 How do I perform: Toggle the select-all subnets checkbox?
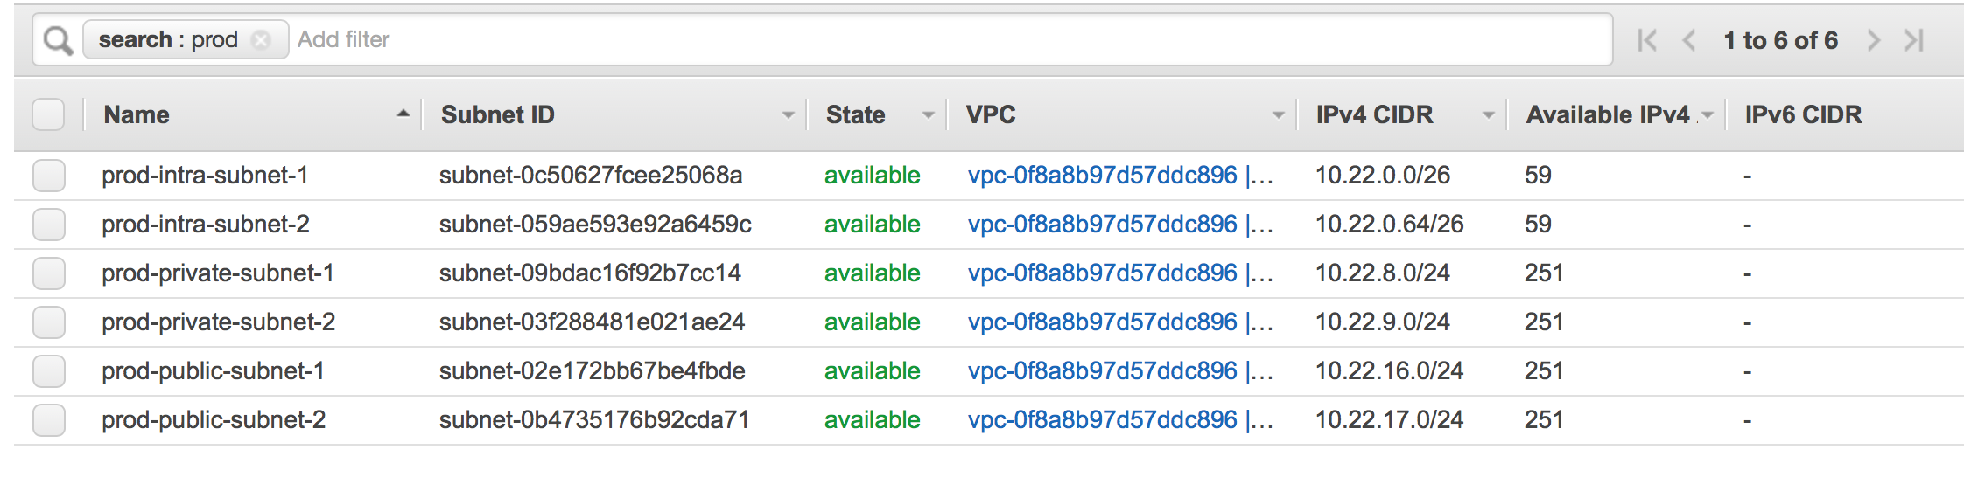[48, 114]
